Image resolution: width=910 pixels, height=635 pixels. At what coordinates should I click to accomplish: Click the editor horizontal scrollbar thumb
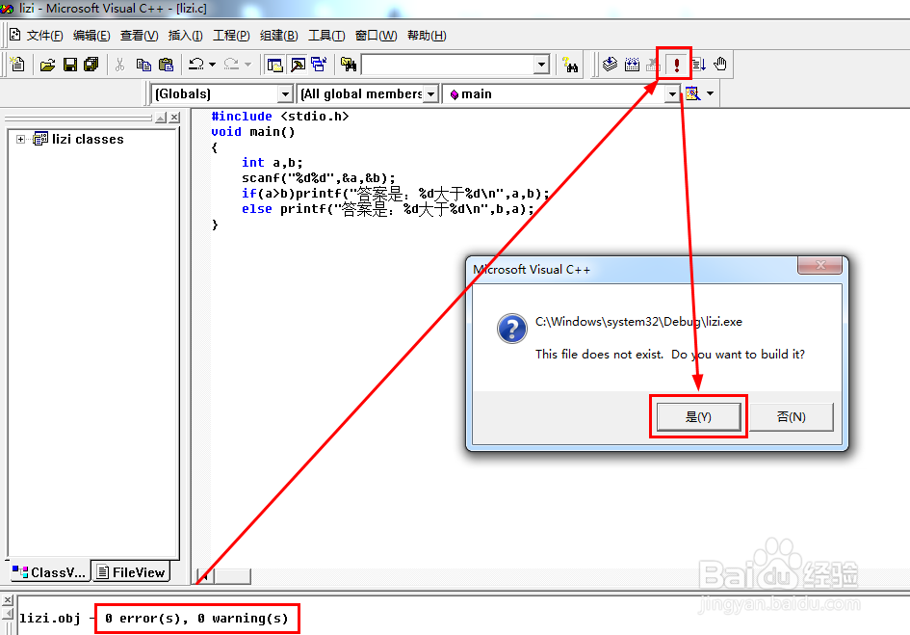point(233,576)
